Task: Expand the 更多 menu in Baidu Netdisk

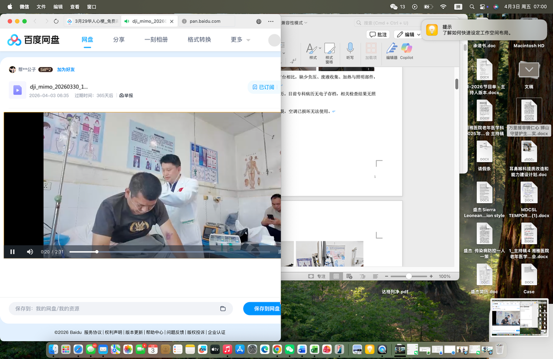Action: coord(240,39)
